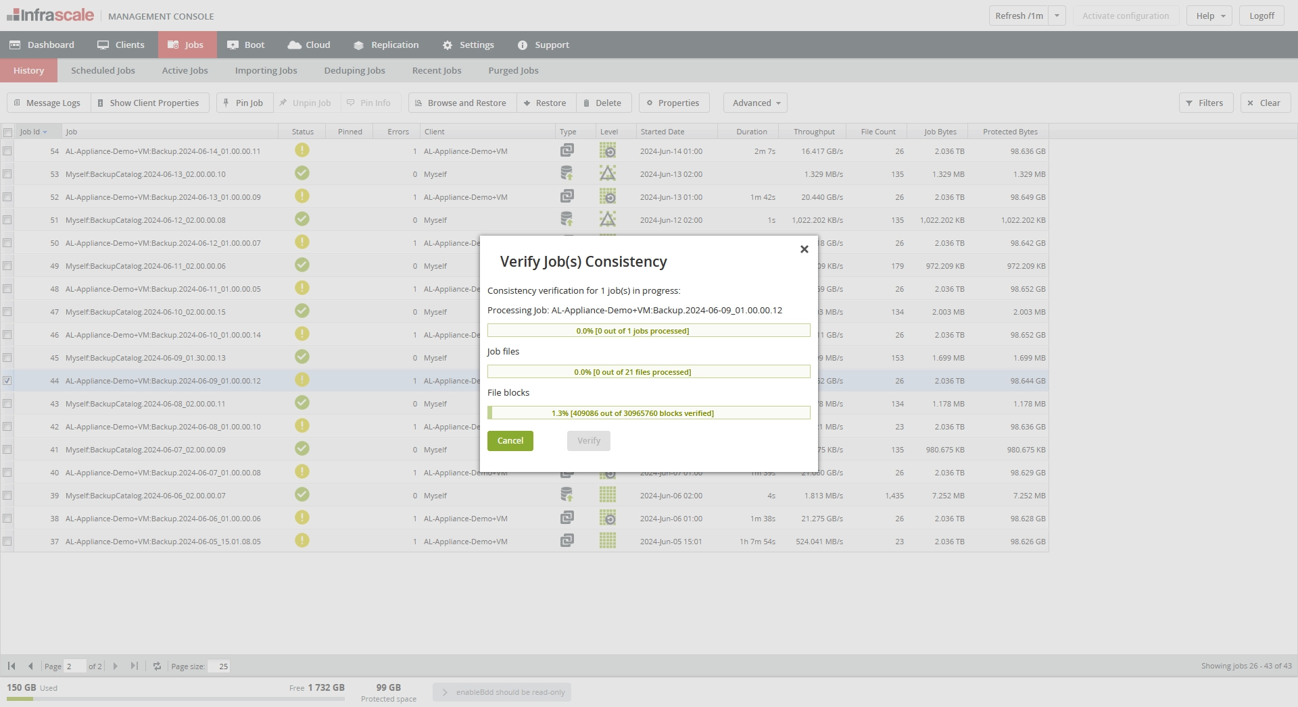Screen dimensions: 1298x707
Task: Check the checkbox for job 41
Action: coord(7,450)
